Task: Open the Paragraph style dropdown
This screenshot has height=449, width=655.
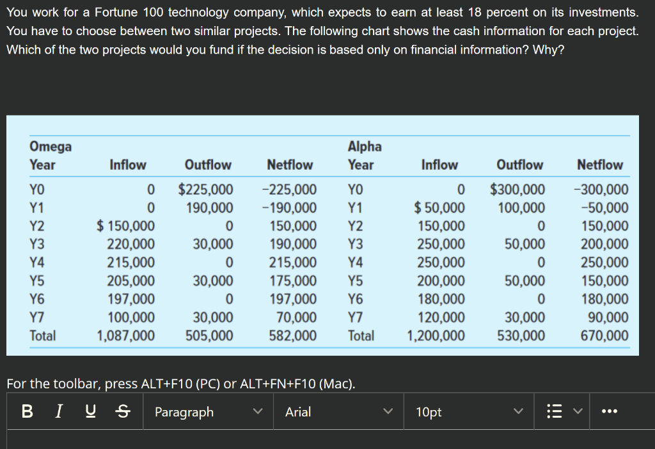Action: 208,411
